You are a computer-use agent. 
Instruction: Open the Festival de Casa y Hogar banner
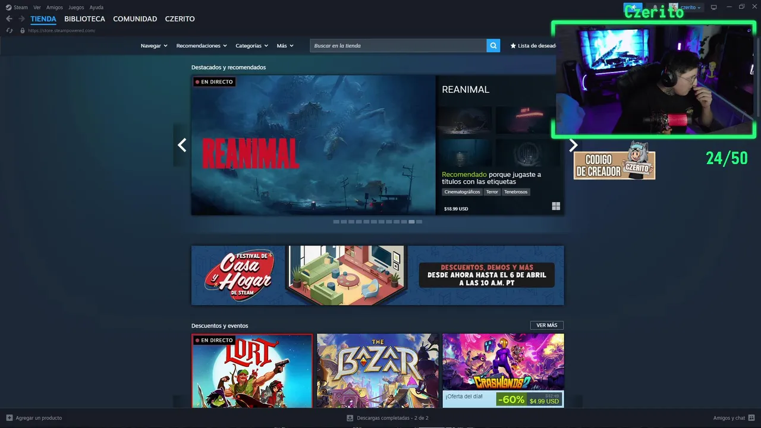coord(378,275)
